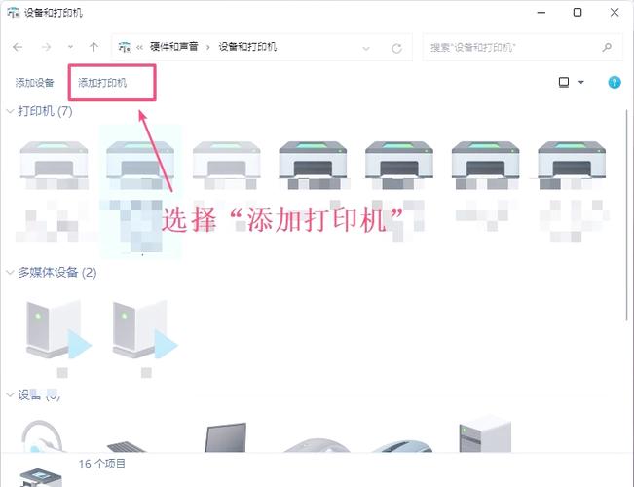Close the 设备和打印机 window
This screenshot has height=487, width=634.
[615, 13]
